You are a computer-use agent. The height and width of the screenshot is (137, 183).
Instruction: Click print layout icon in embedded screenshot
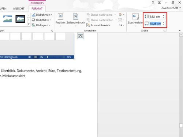[36, 57]
